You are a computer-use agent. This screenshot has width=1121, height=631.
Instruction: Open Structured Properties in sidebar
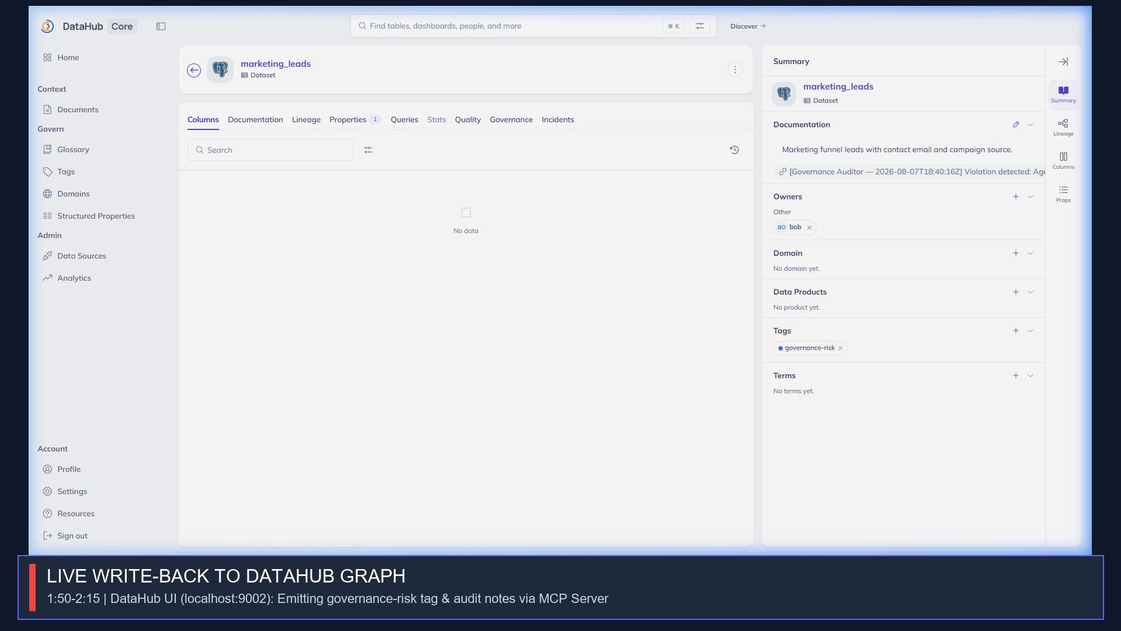coord(89,216)
